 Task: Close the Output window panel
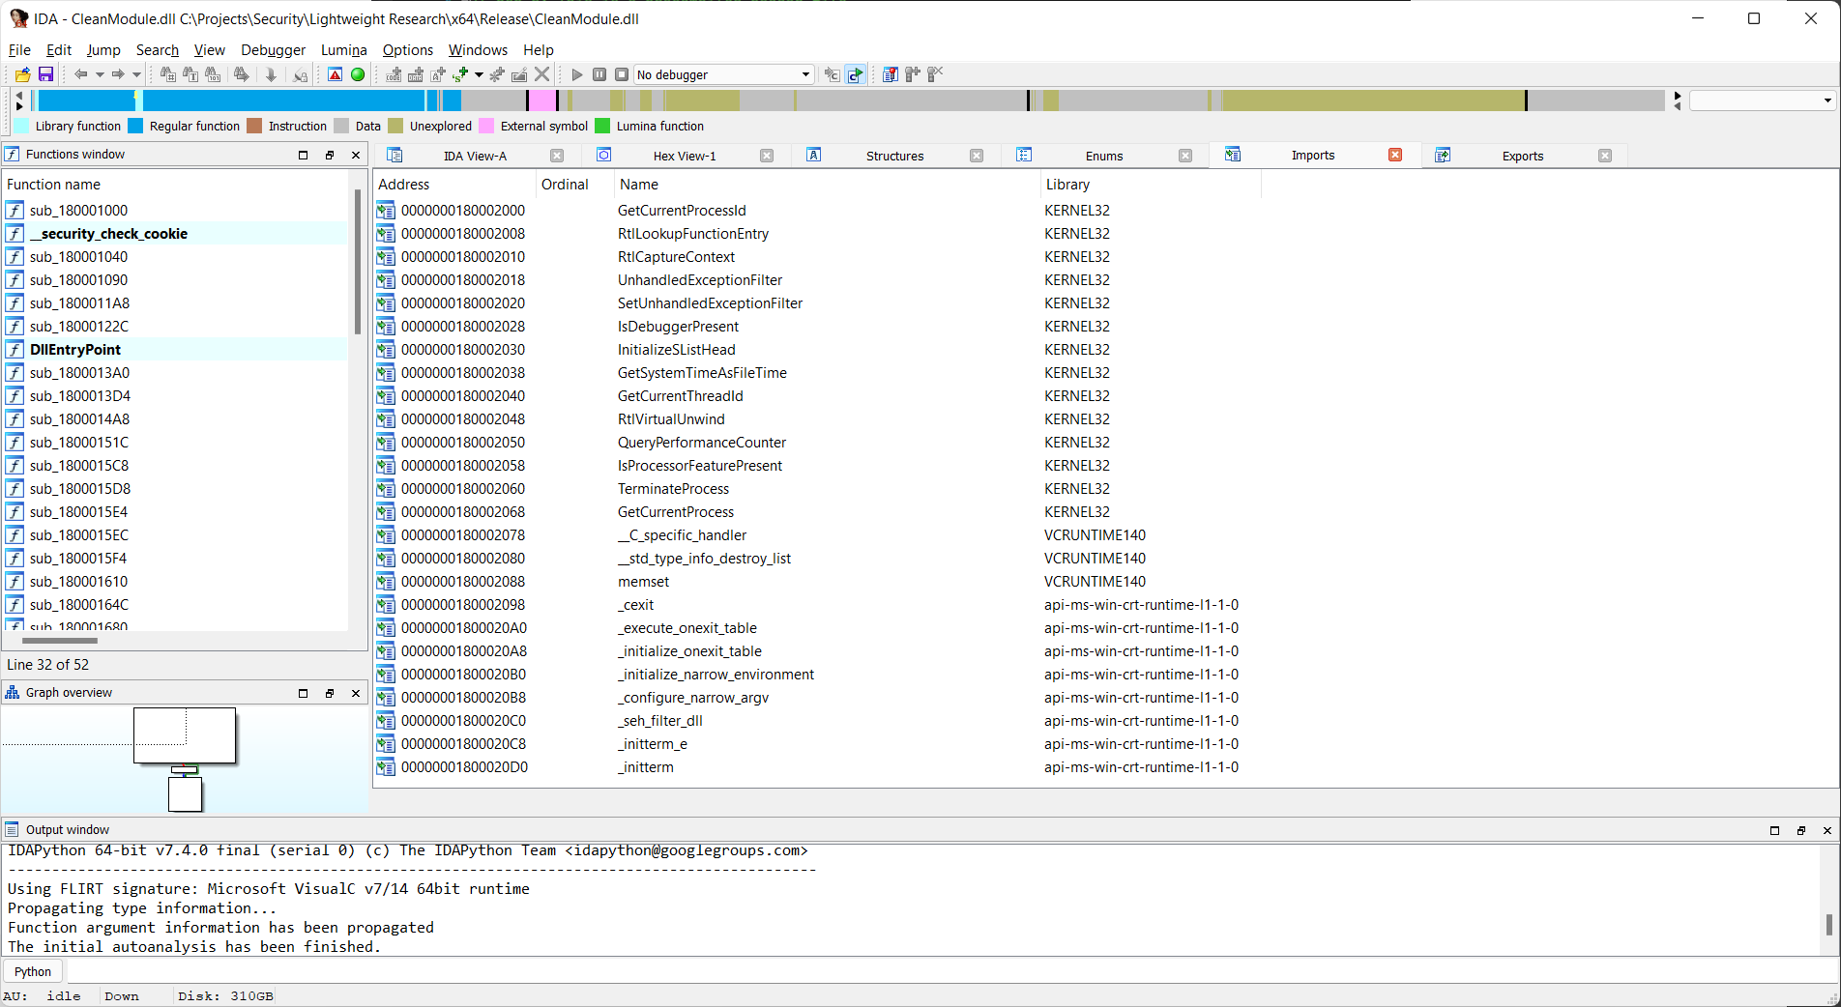tap(1827, 830)
